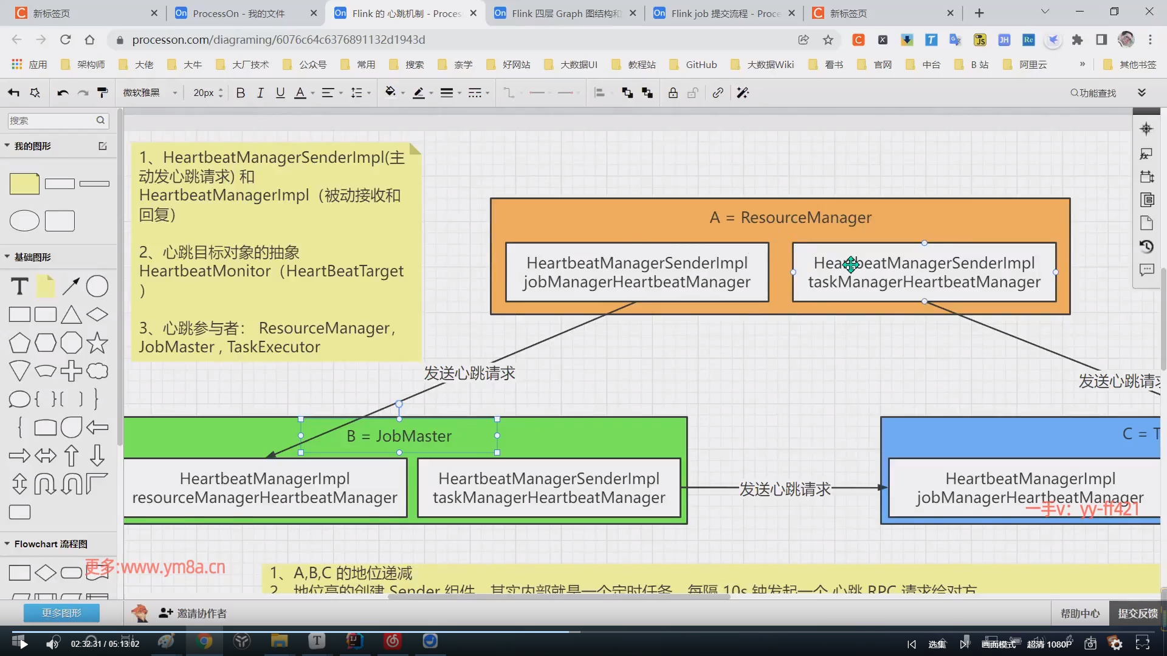The image size is (1167, 656).
Task: Select the Text shape tool
Action: point(19,286)
